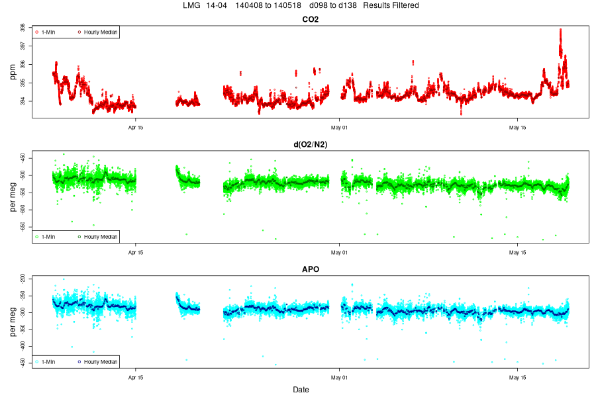Screen dimensions: 596x397
Task: Click the -400 tick on APO y-axis
Action: tap(23, 345)
